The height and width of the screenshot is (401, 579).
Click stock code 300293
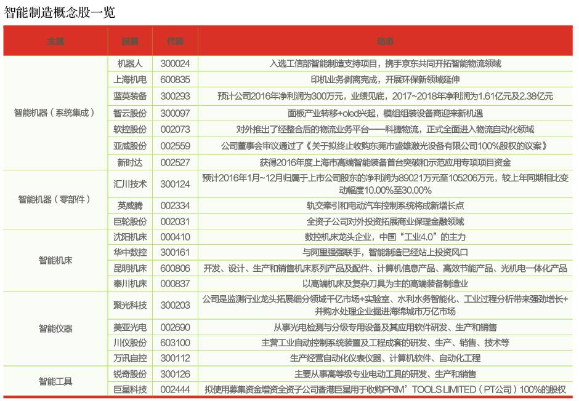pyautogui.click(x=175, y=96)
